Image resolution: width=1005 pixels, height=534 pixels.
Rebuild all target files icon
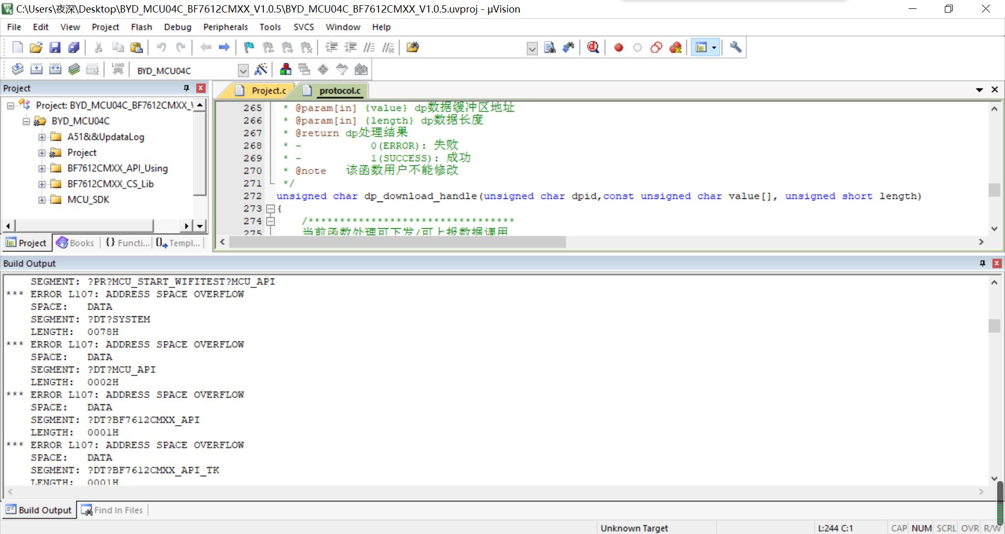[x=55, y=69]
